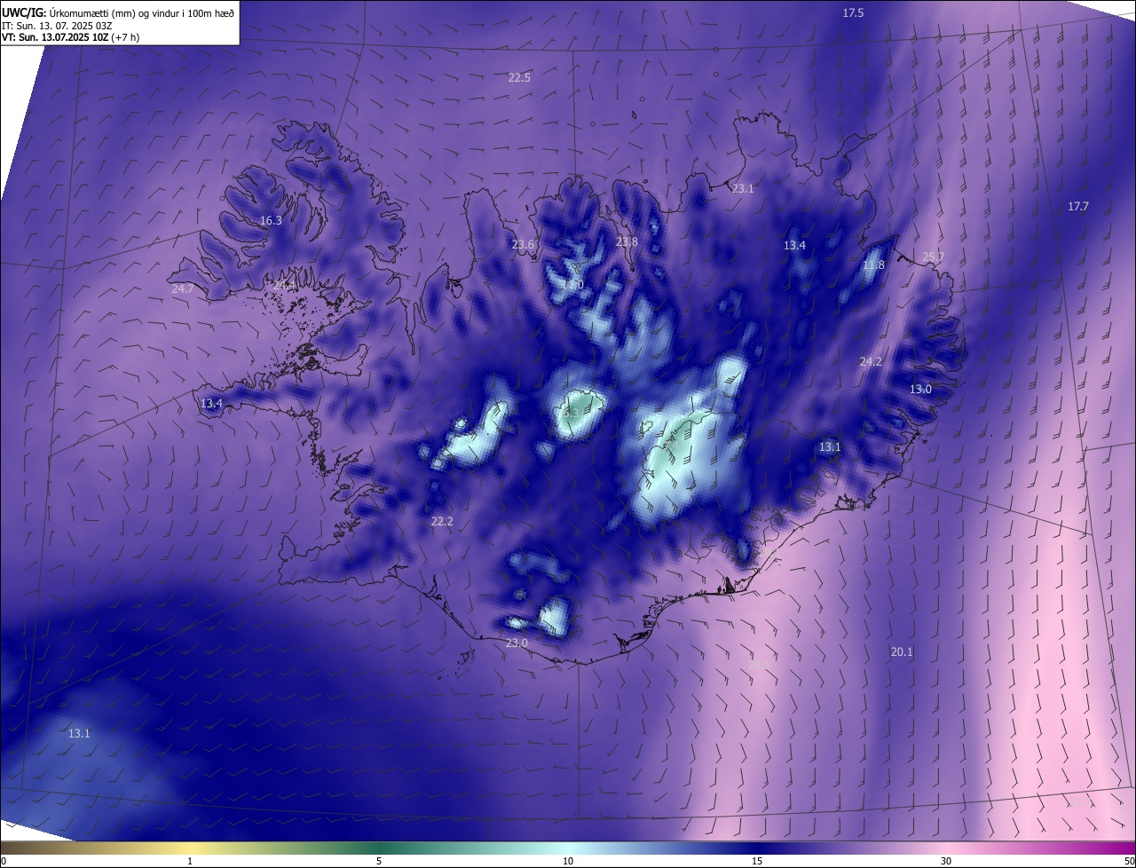Click the 17.7 value label

coord(1077,206)
